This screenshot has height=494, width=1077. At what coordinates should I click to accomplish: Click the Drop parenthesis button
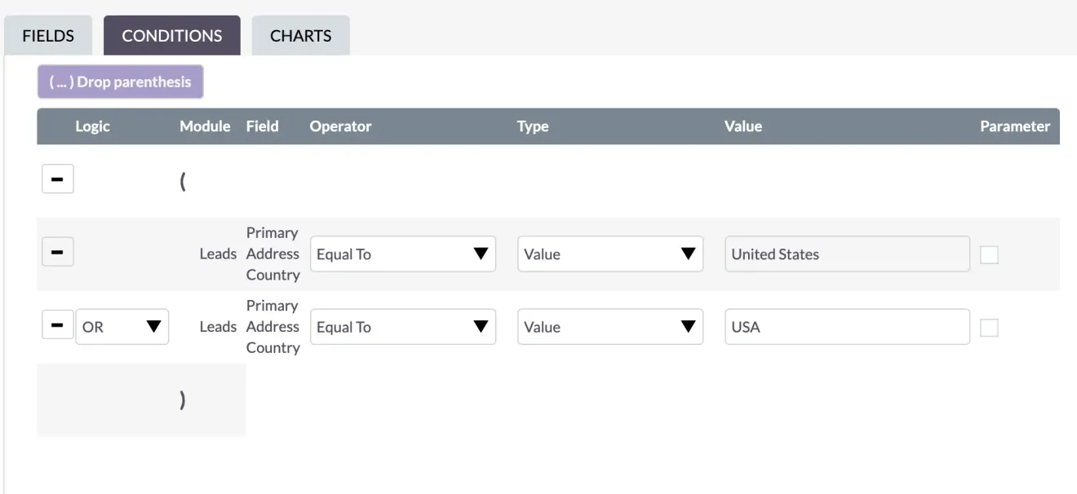(120, 81)
